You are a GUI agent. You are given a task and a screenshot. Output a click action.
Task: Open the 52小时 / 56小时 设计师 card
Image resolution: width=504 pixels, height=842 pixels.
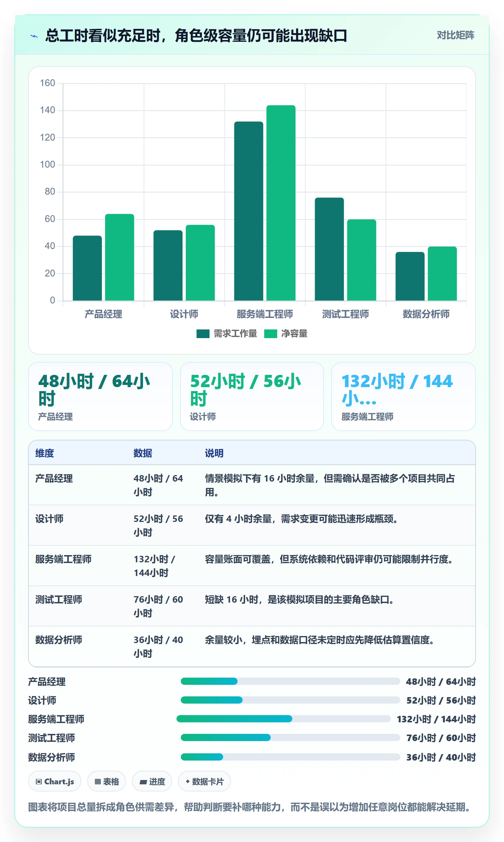coord(252,396)
